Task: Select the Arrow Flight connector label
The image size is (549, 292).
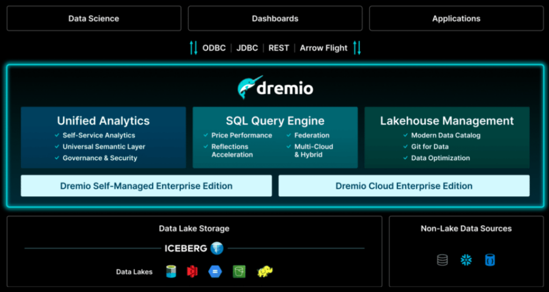Action: [x=323, y=48]
